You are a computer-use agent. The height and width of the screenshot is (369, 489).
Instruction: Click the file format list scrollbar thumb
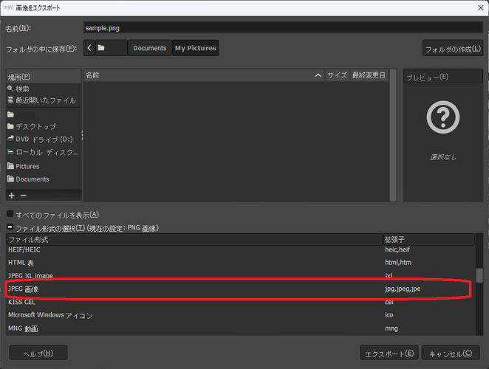(479, 275)
